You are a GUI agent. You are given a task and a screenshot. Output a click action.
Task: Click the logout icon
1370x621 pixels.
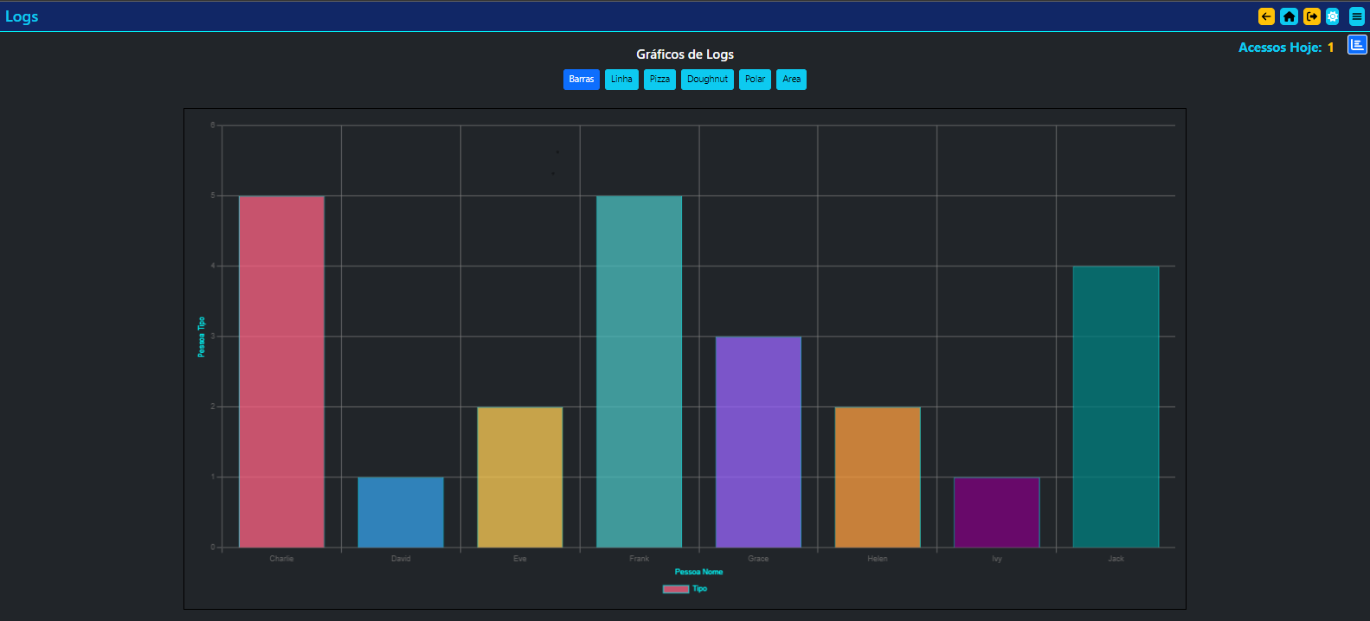pyautogui.click(x=1311, y=16)
